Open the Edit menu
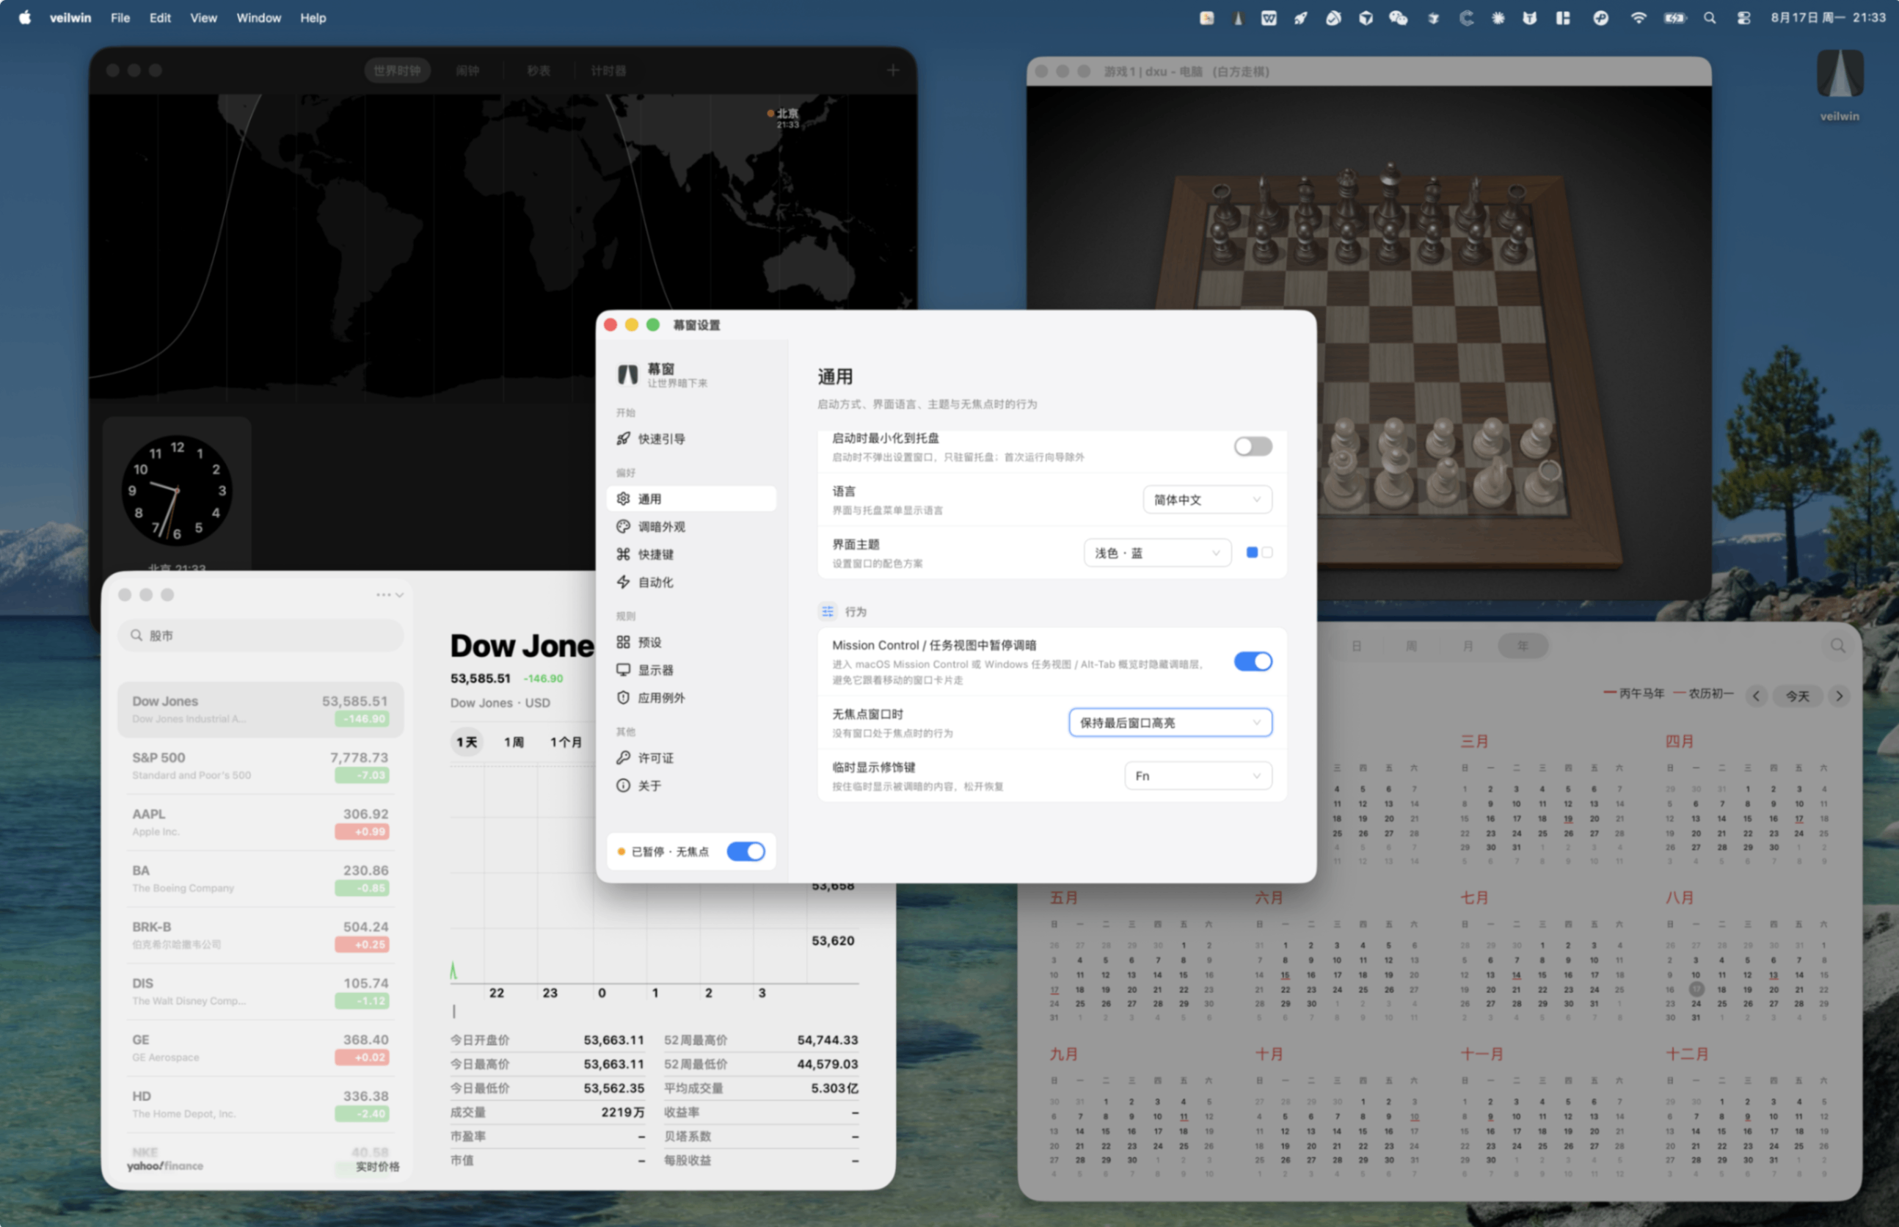 pos(160,18)
